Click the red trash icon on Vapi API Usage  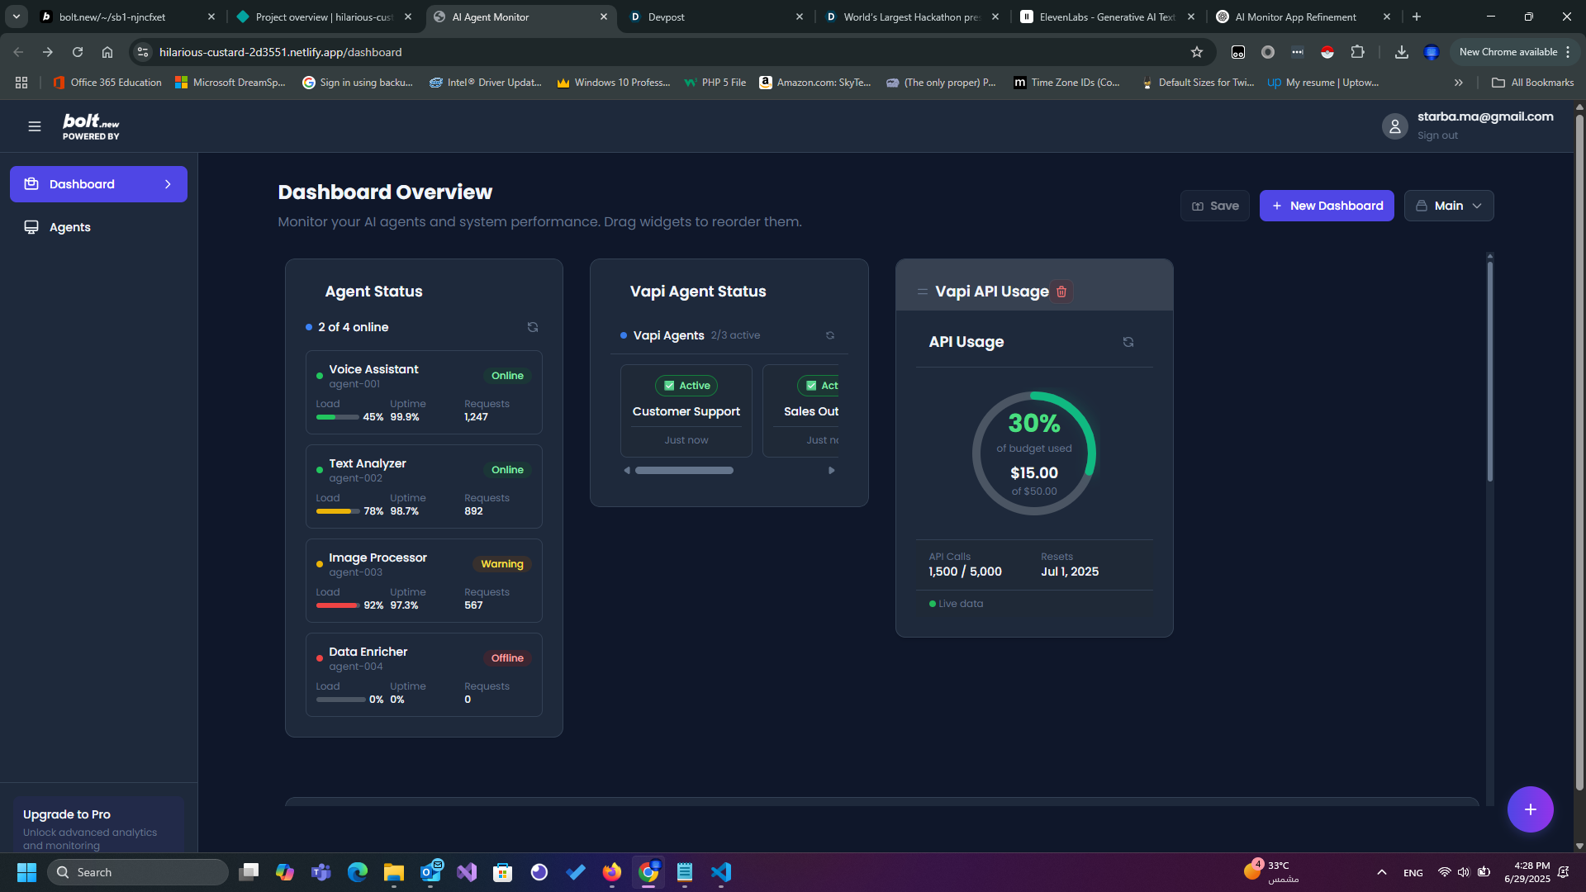click(1061, 292)
